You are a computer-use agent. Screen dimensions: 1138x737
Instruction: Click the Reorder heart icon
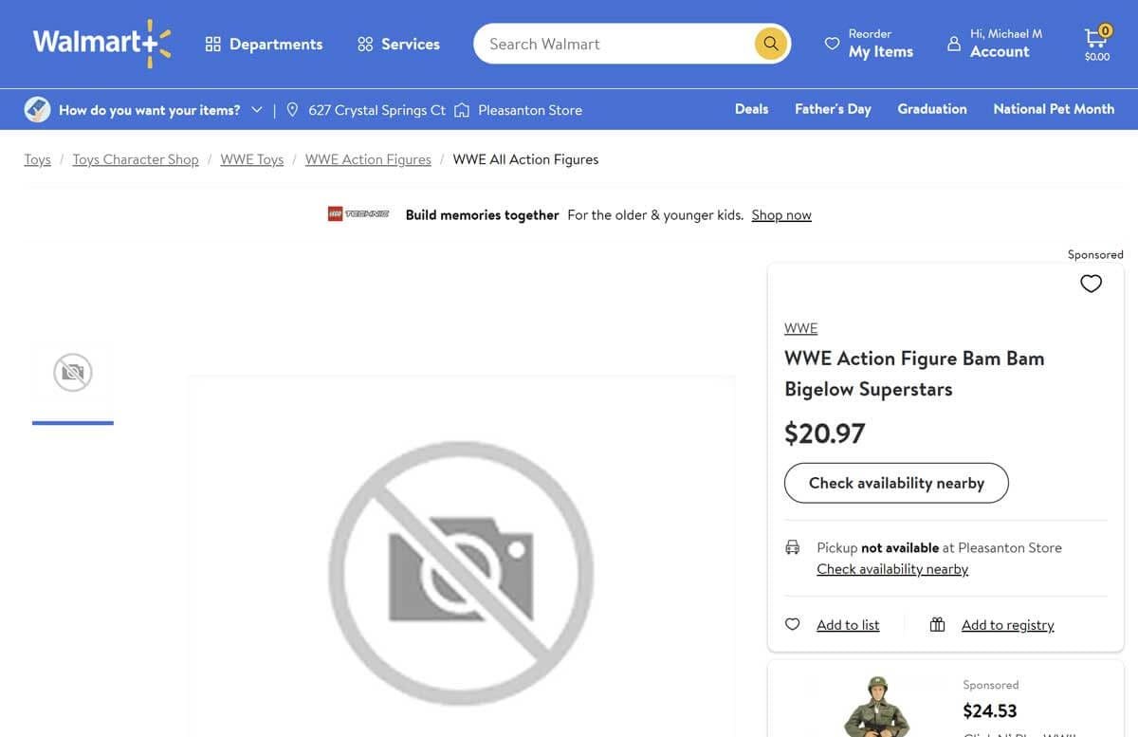pyautogui.click(x=832, y=43)
